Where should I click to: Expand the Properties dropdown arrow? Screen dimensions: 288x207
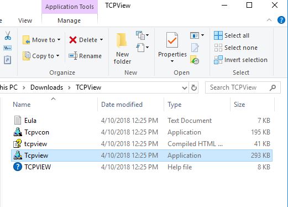click(172, 61)
